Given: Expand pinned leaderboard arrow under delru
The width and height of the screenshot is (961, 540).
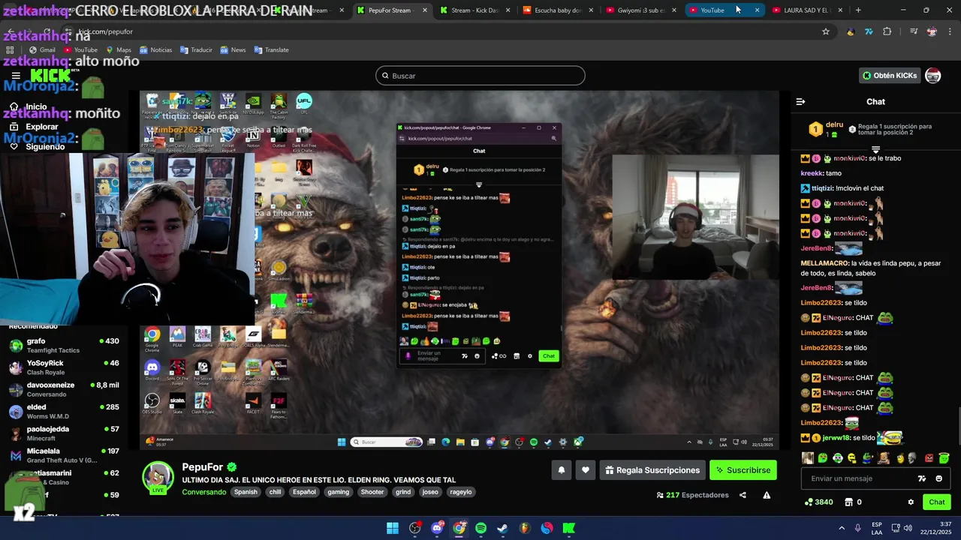Looking at the screenshot, I should coord(875,150).
